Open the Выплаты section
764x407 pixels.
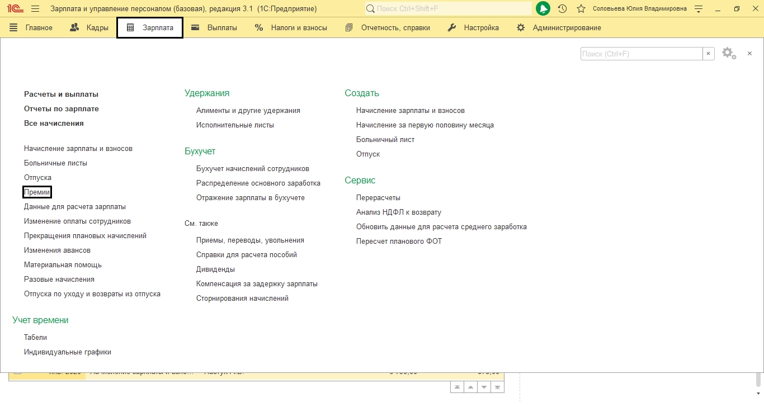(214, 27)
